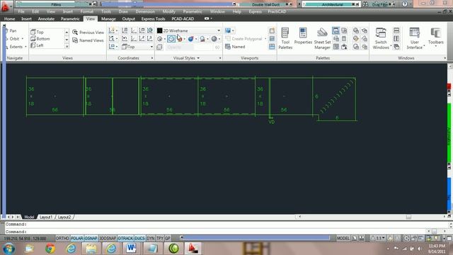
Task: Select the Orbit navigation tool
Action: pyautogui.click(x=12, y=38)
